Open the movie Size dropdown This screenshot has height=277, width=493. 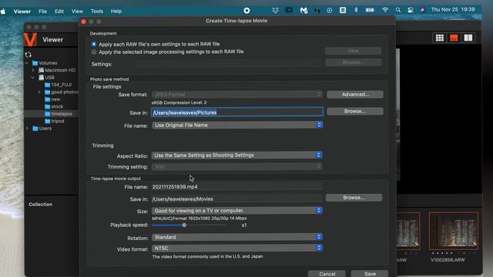(x=237, y=210)
